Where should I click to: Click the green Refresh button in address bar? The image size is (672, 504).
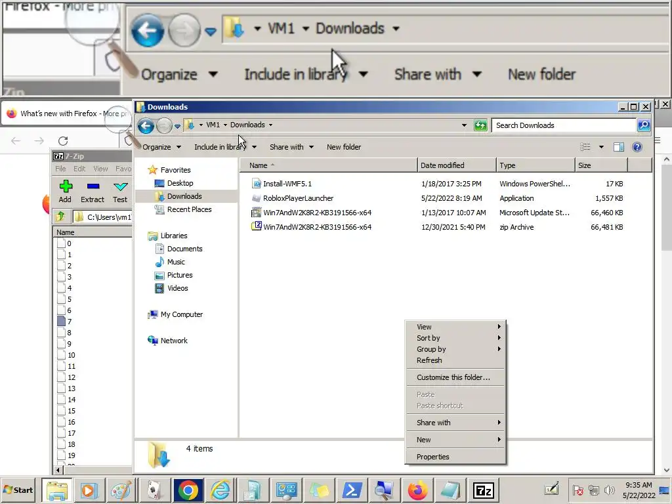pos(480,125)
